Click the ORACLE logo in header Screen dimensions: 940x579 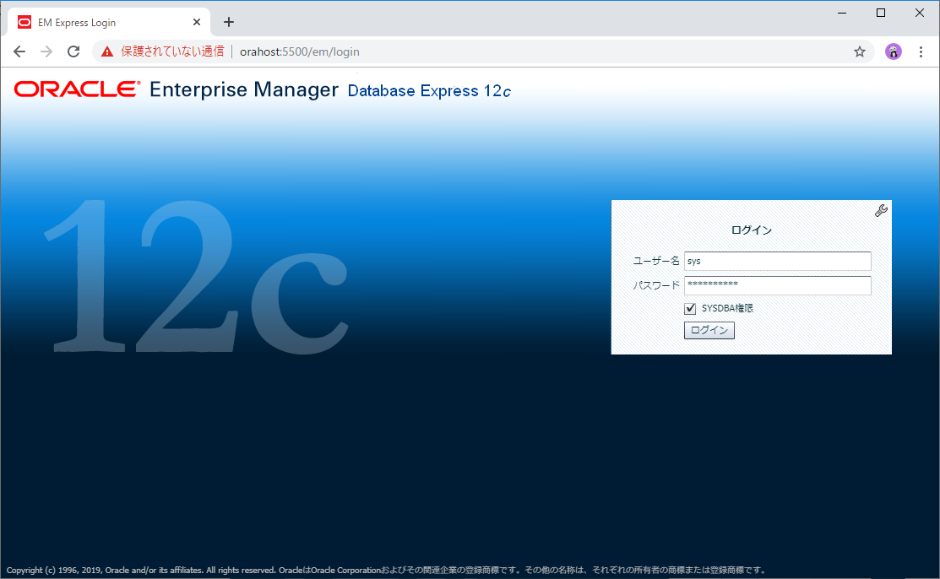(78, 89)
